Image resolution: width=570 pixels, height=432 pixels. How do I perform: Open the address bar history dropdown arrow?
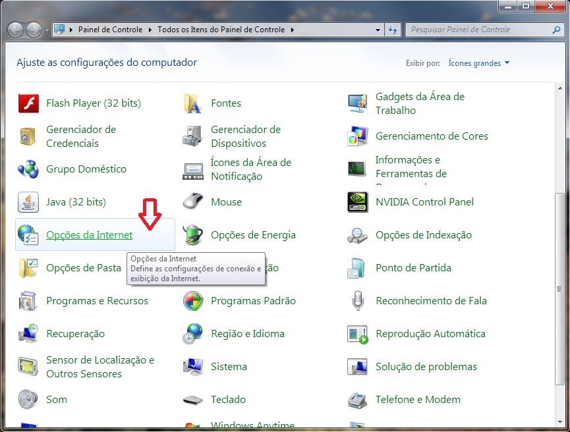coord(378,30)
